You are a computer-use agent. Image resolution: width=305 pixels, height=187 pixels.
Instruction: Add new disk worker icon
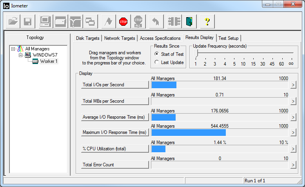(x=60, y=21)
